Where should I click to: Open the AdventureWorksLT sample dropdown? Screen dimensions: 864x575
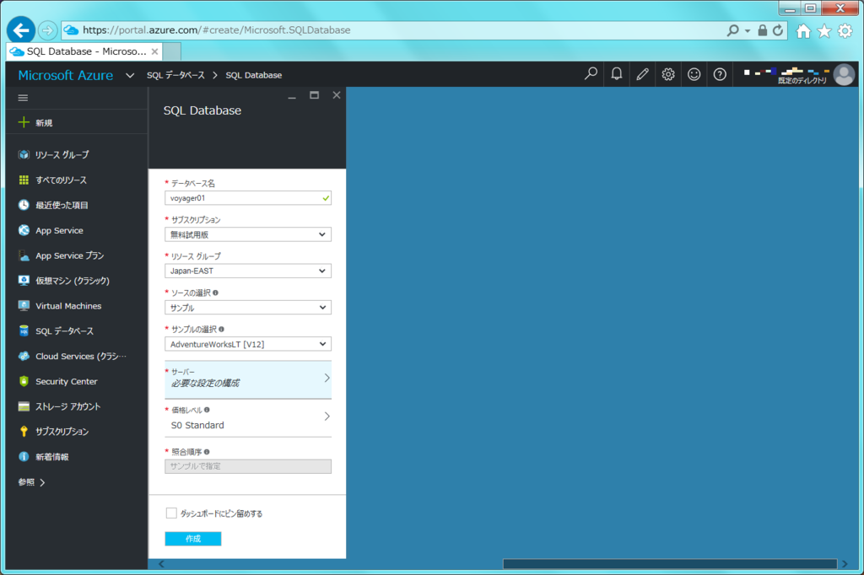click(x=248, y=344)
